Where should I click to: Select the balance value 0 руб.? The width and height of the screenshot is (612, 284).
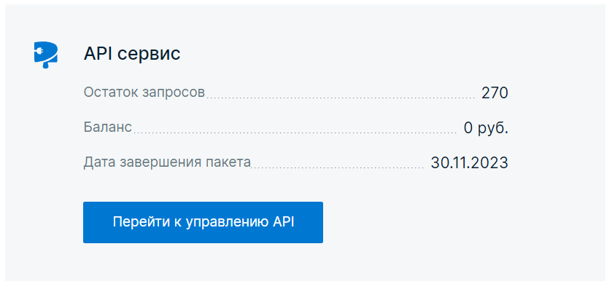pos(486,127)
